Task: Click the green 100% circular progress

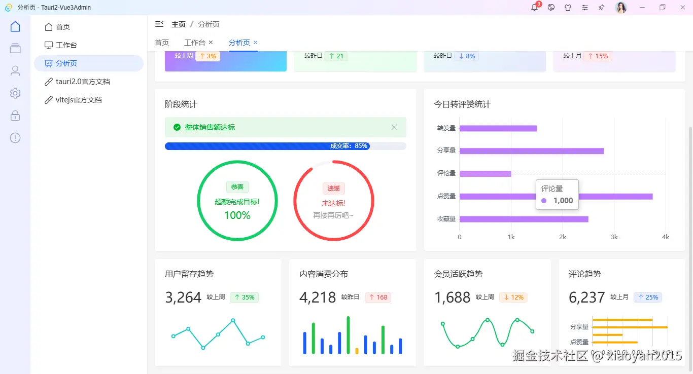Action: click(237, 201)
